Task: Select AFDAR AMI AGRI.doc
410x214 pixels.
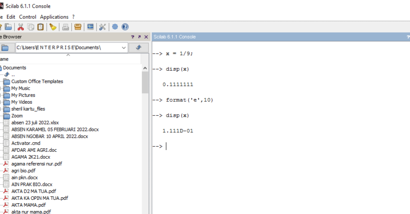Action: [x=34, y=150]
